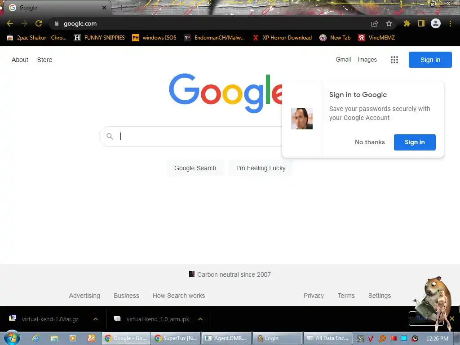Viewport: 460px width, 345px height.
Task: Go to Gmail
Action: [x=343, y=60]
